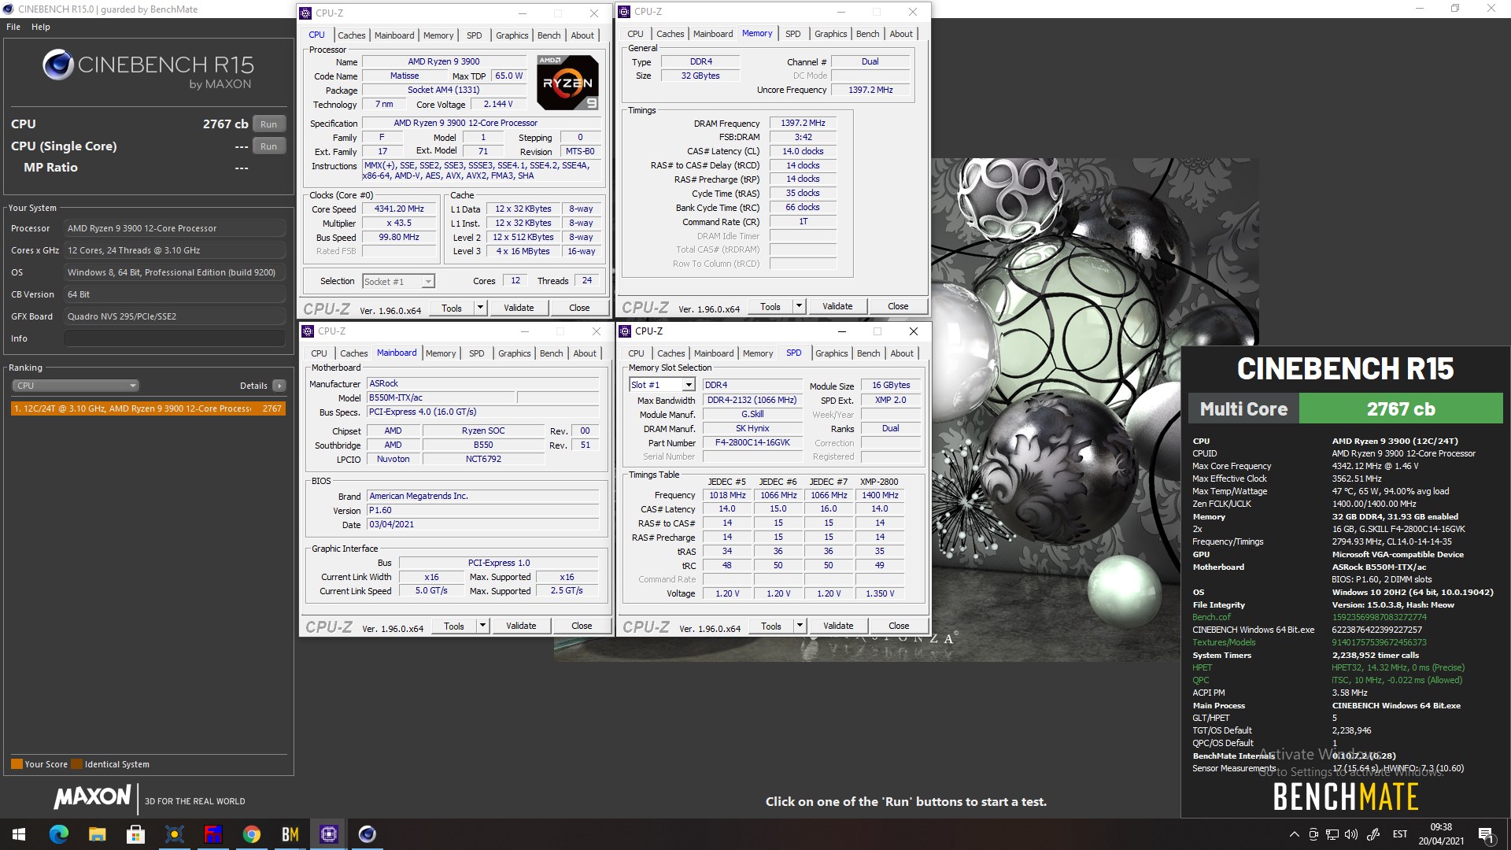Open File Explorer from the taskbar

pyautogui.click(x=97, y=834)
